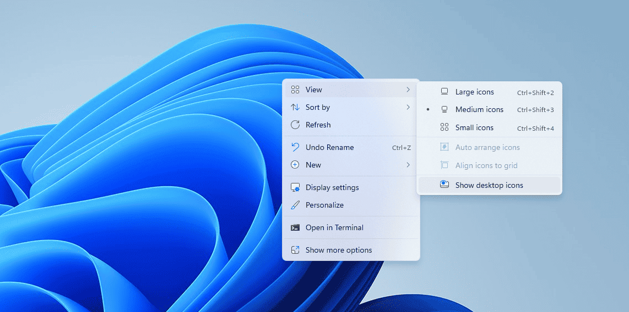Toggle Auto arrange icons
629x312 pixels.
[489, 147]
